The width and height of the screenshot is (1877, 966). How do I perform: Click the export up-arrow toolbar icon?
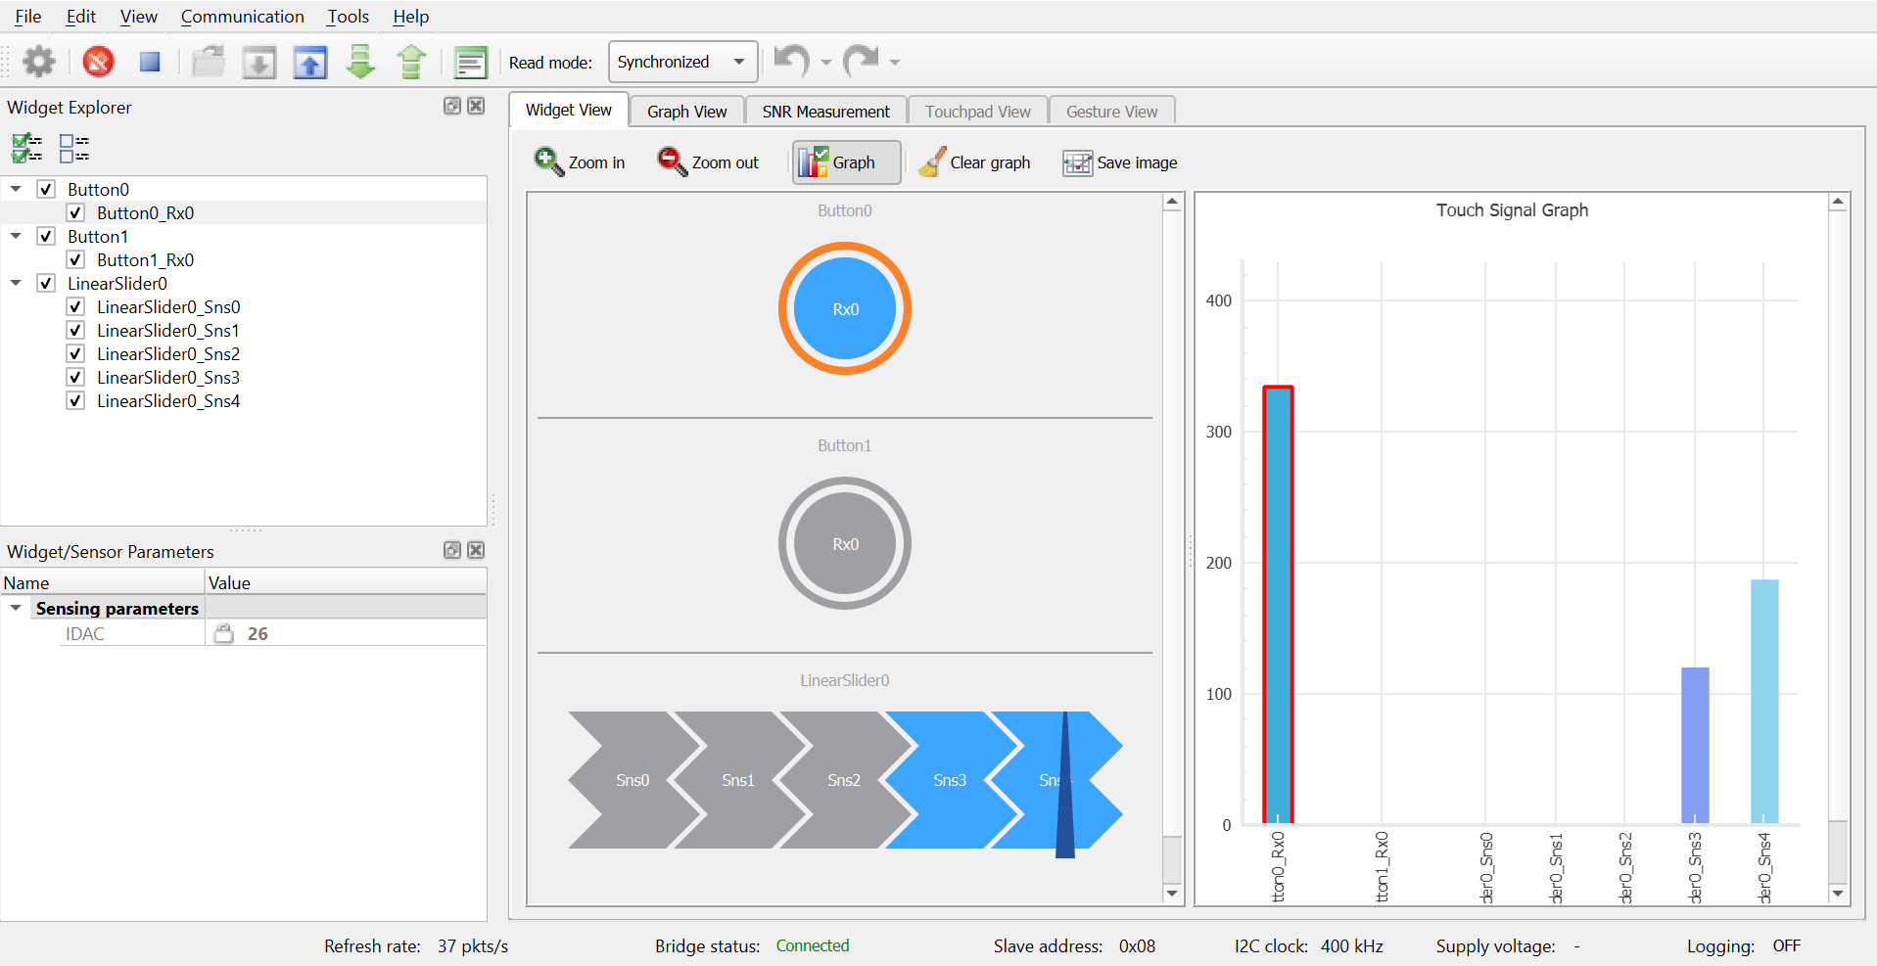click(310, 62)
